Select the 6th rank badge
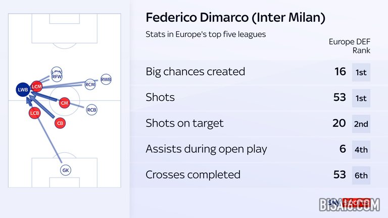This screenshot has height=218, width=388. 361,175
